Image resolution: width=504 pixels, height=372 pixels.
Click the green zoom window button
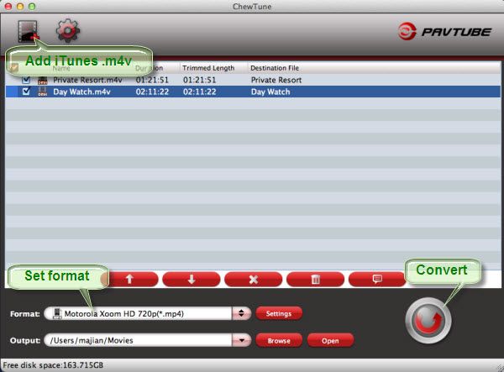click(x=32, y=7)
